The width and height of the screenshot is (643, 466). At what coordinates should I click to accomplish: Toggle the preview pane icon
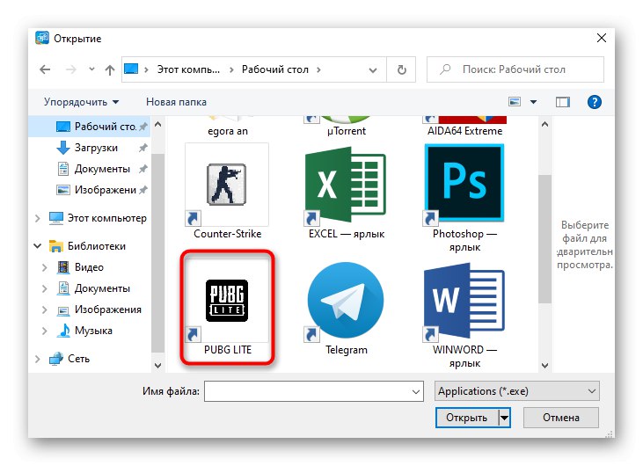point(563,102)
